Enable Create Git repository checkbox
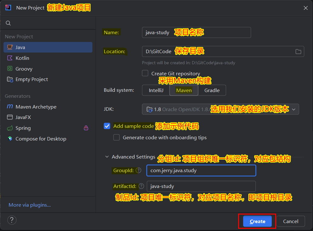The image size is (313, 231). (145, 73)
